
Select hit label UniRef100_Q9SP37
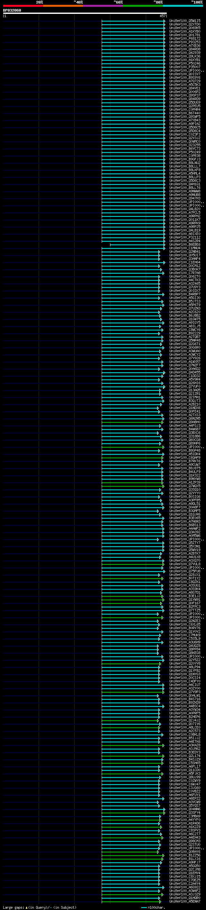tap(185, 95)
